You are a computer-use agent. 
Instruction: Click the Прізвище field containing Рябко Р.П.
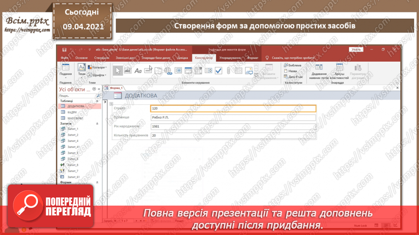233,117
